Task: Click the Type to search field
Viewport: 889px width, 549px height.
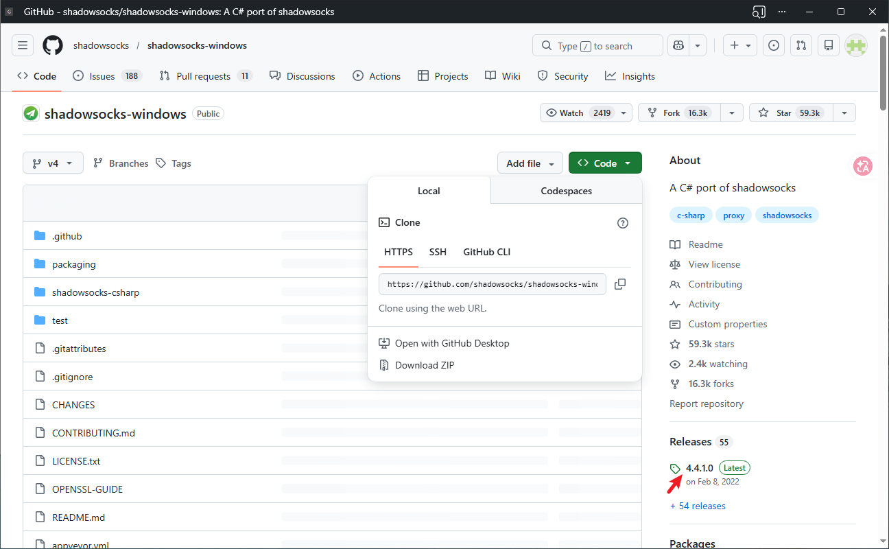Action: click(x=597, y=46)
